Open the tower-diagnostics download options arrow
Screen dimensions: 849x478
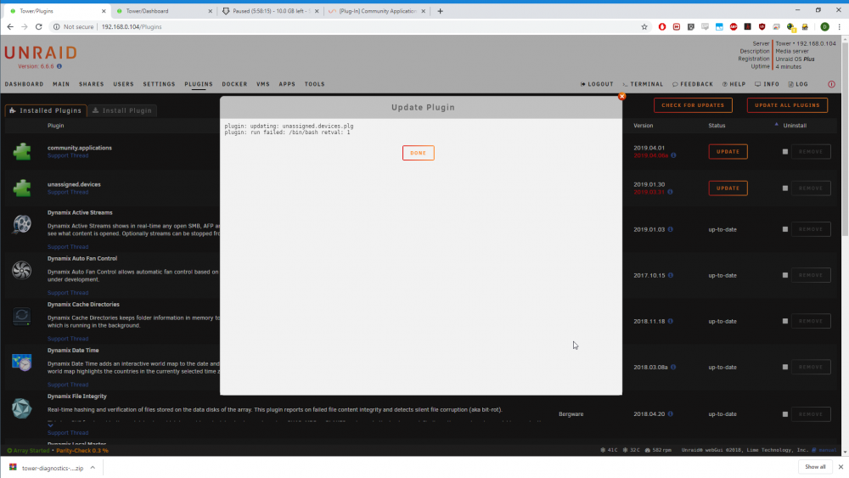tap(93, 468)
